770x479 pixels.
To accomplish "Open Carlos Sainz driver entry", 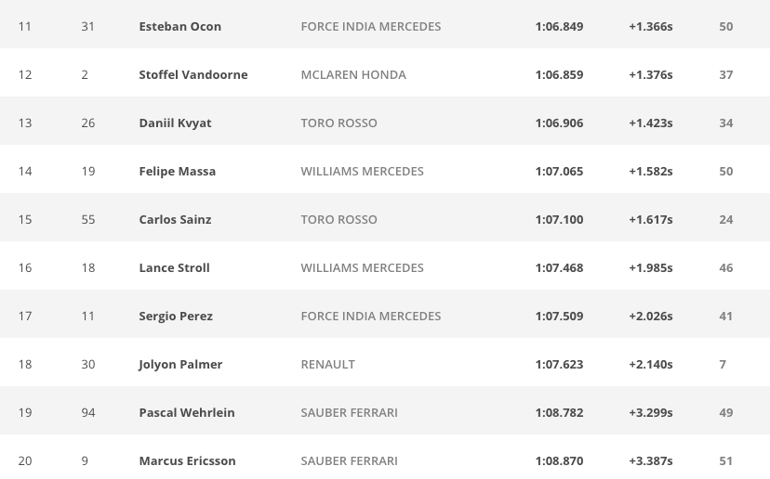I will 175,219.
